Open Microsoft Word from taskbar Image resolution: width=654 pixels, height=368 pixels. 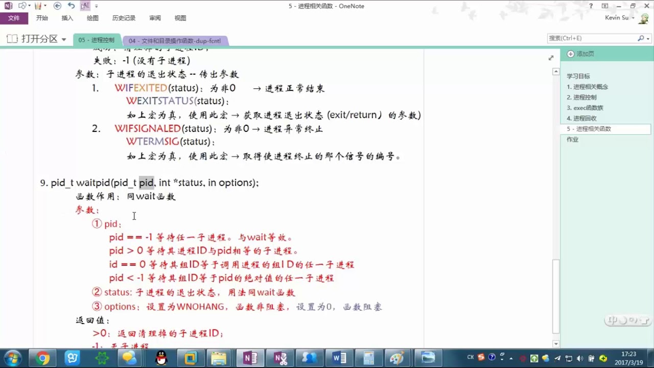tap(339, 358)
